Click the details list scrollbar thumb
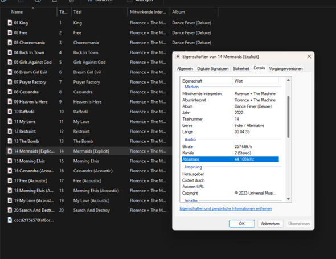 coord(288,117)
